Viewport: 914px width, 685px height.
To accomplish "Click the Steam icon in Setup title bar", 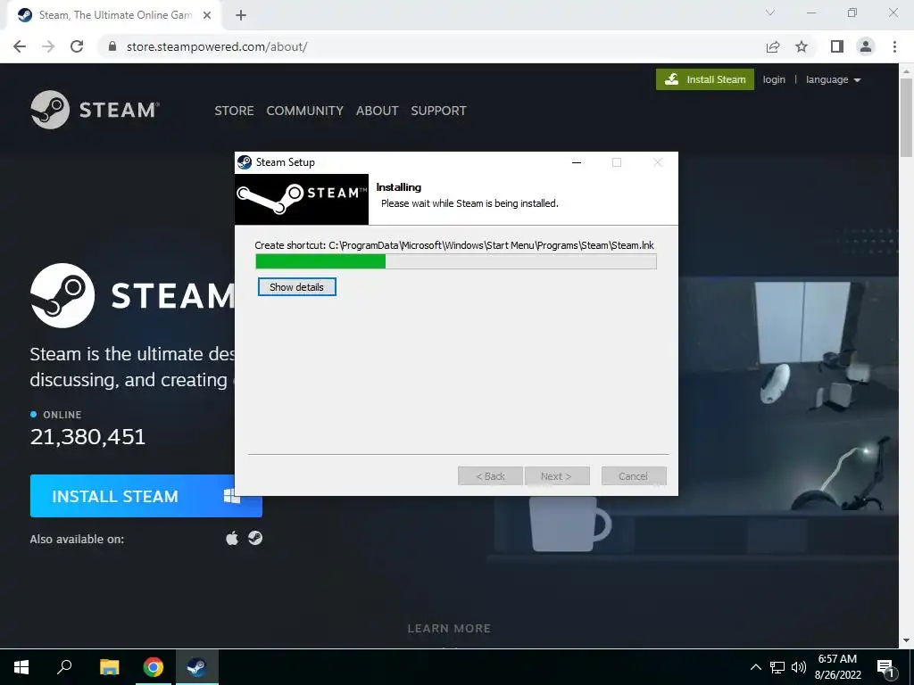I will (245, 162).
